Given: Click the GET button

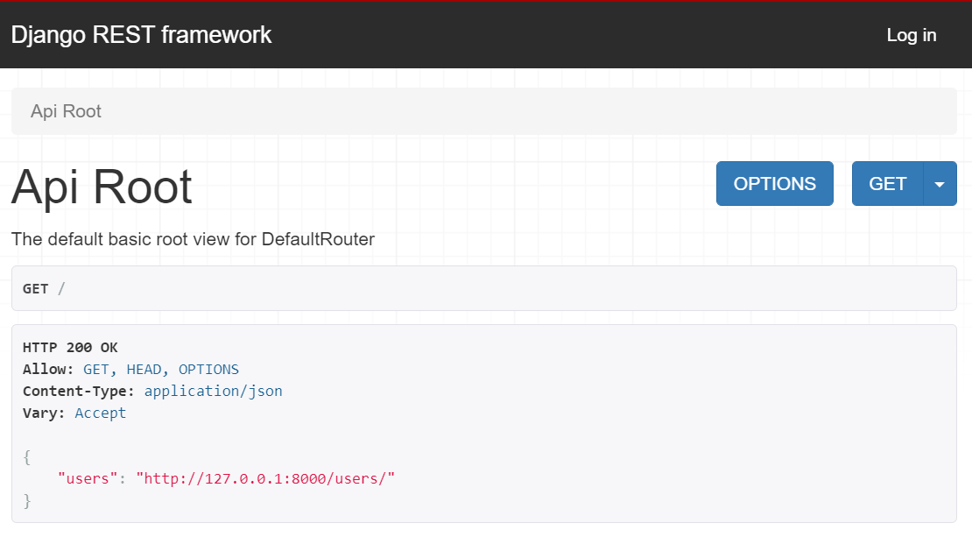Looking at the screenshot, I should (888, 184).
